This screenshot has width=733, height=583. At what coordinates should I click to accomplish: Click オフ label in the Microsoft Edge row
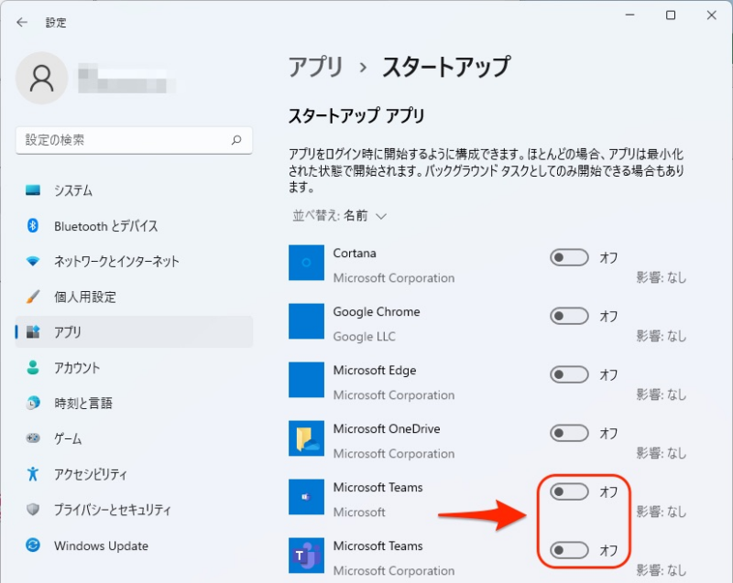pos(608,375)
